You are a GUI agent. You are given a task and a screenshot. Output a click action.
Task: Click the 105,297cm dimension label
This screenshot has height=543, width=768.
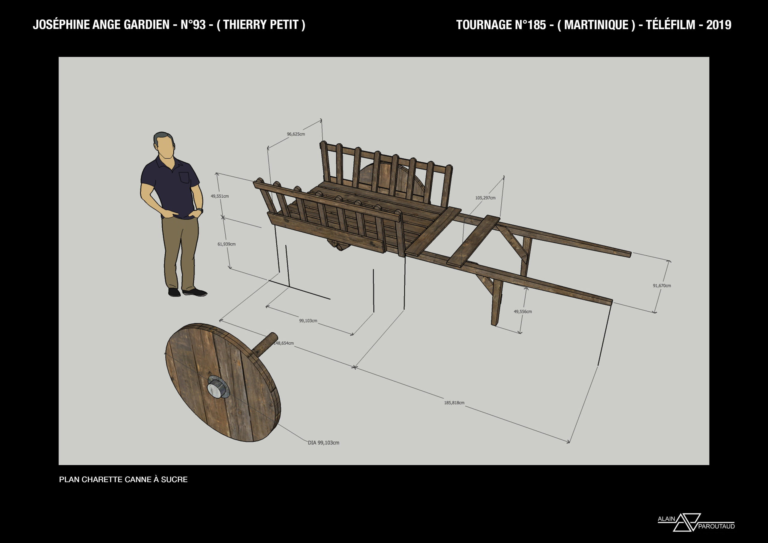485,198
